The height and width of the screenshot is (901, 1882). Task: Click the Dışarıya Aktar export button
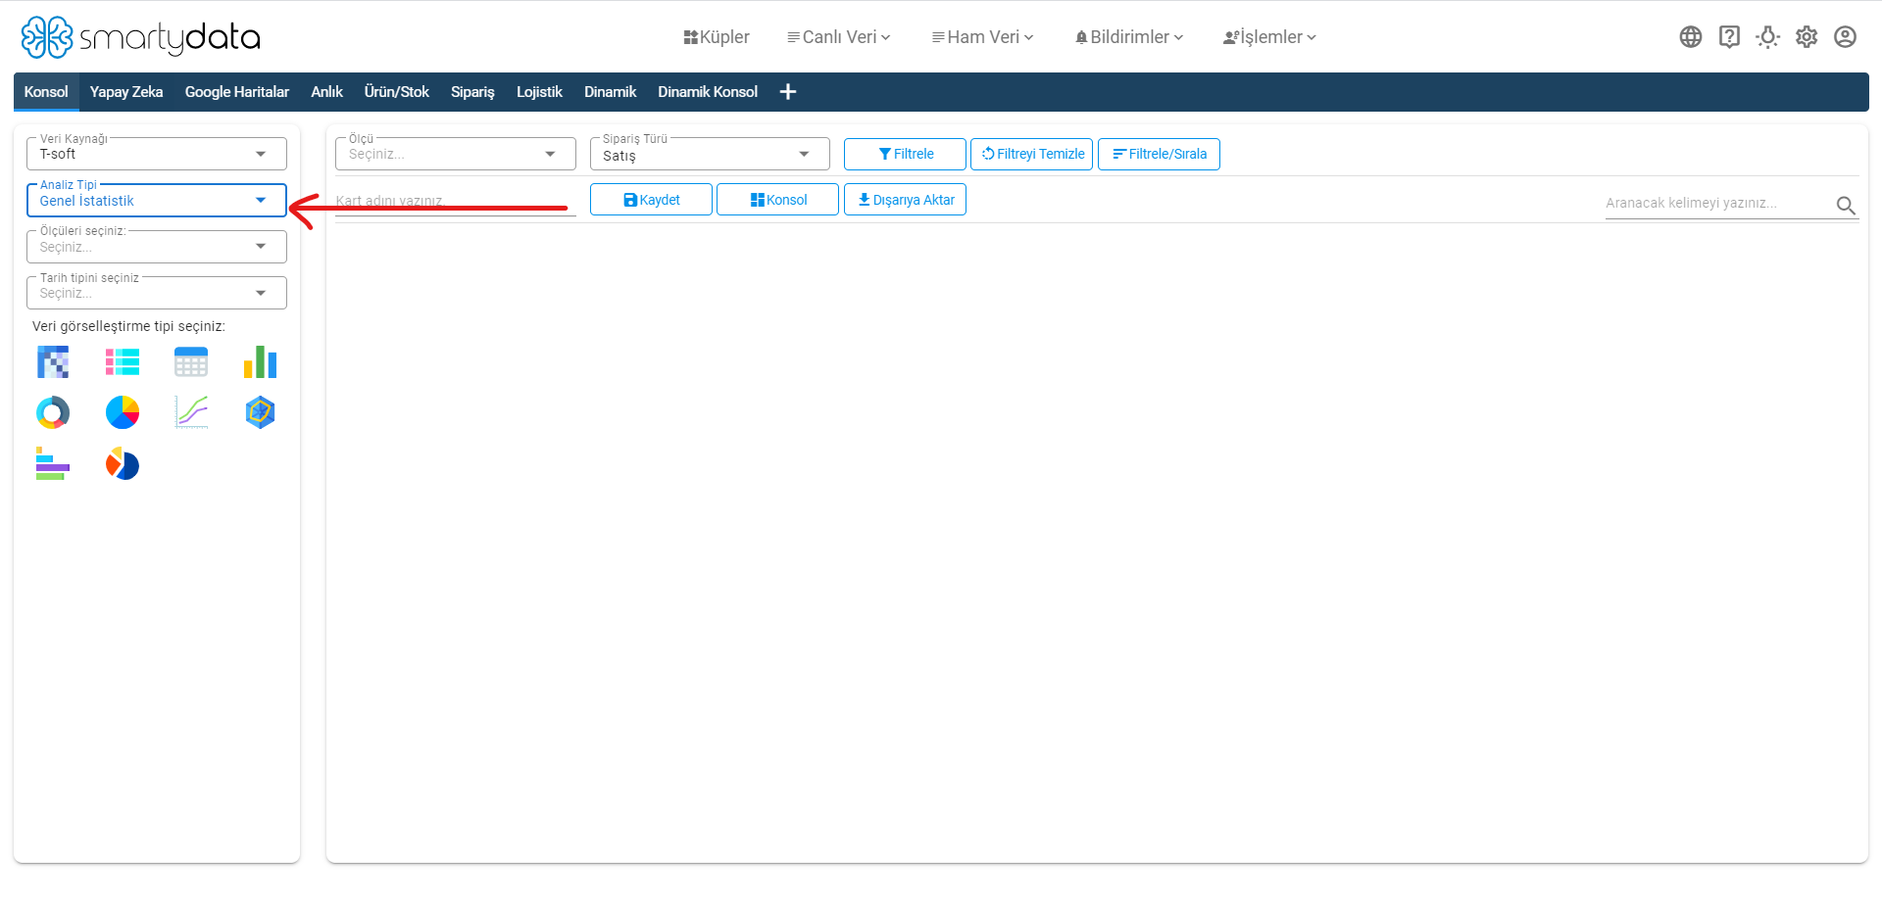click(x=905, y=200)
